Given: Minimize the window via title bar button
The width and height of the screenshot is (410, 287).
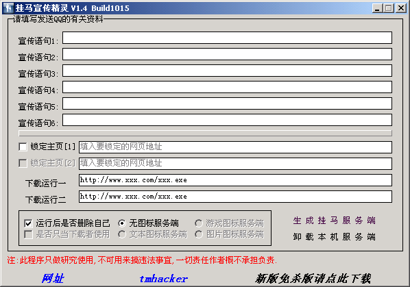Looking at the screenshot, I should tap(377, 8).
